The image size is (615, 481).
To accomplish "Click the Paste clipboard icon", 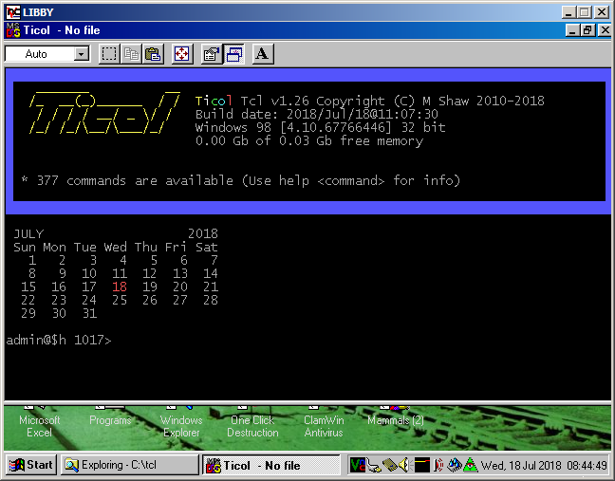I will [153, 54].
